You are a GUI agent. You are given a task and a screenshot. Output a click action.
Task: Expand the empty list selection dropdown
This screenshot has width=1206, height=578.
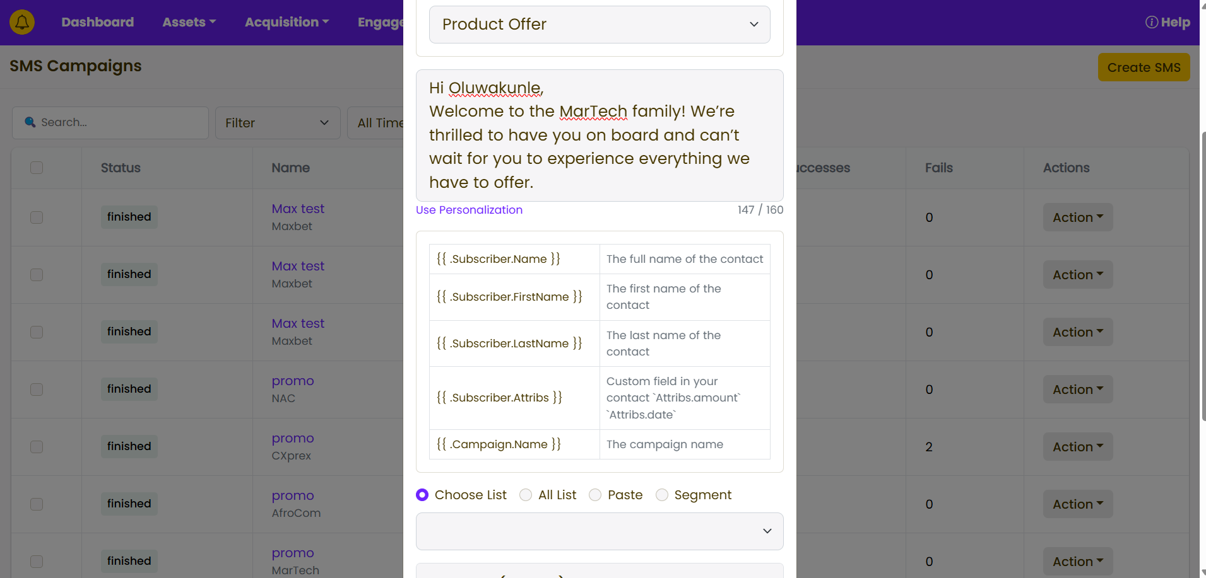(x=599, y=531)
